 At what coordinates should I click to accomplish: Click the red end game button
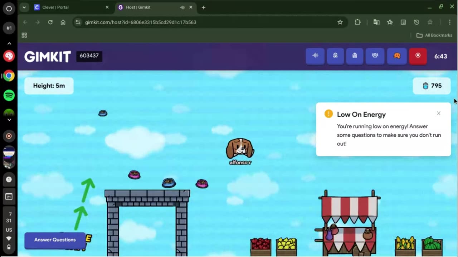(418, 56)
